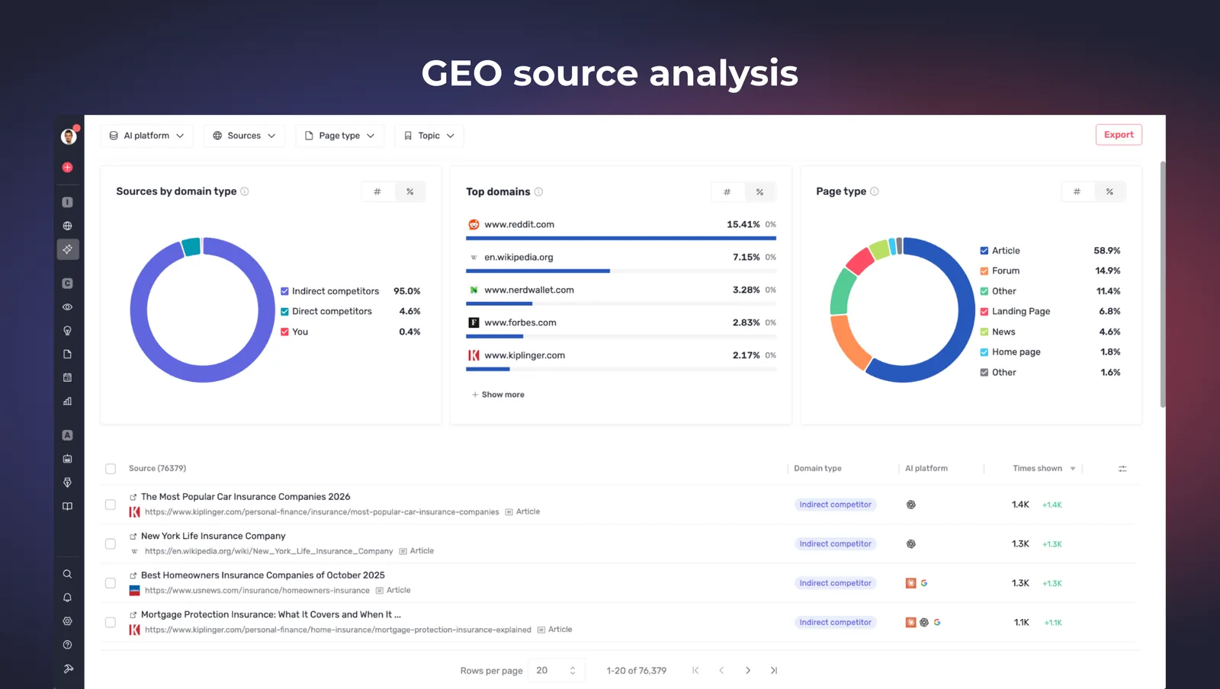The width and height of the screenshot is (1220, 689).
Task: Go to next page arrow
Action: coord(748,671)
